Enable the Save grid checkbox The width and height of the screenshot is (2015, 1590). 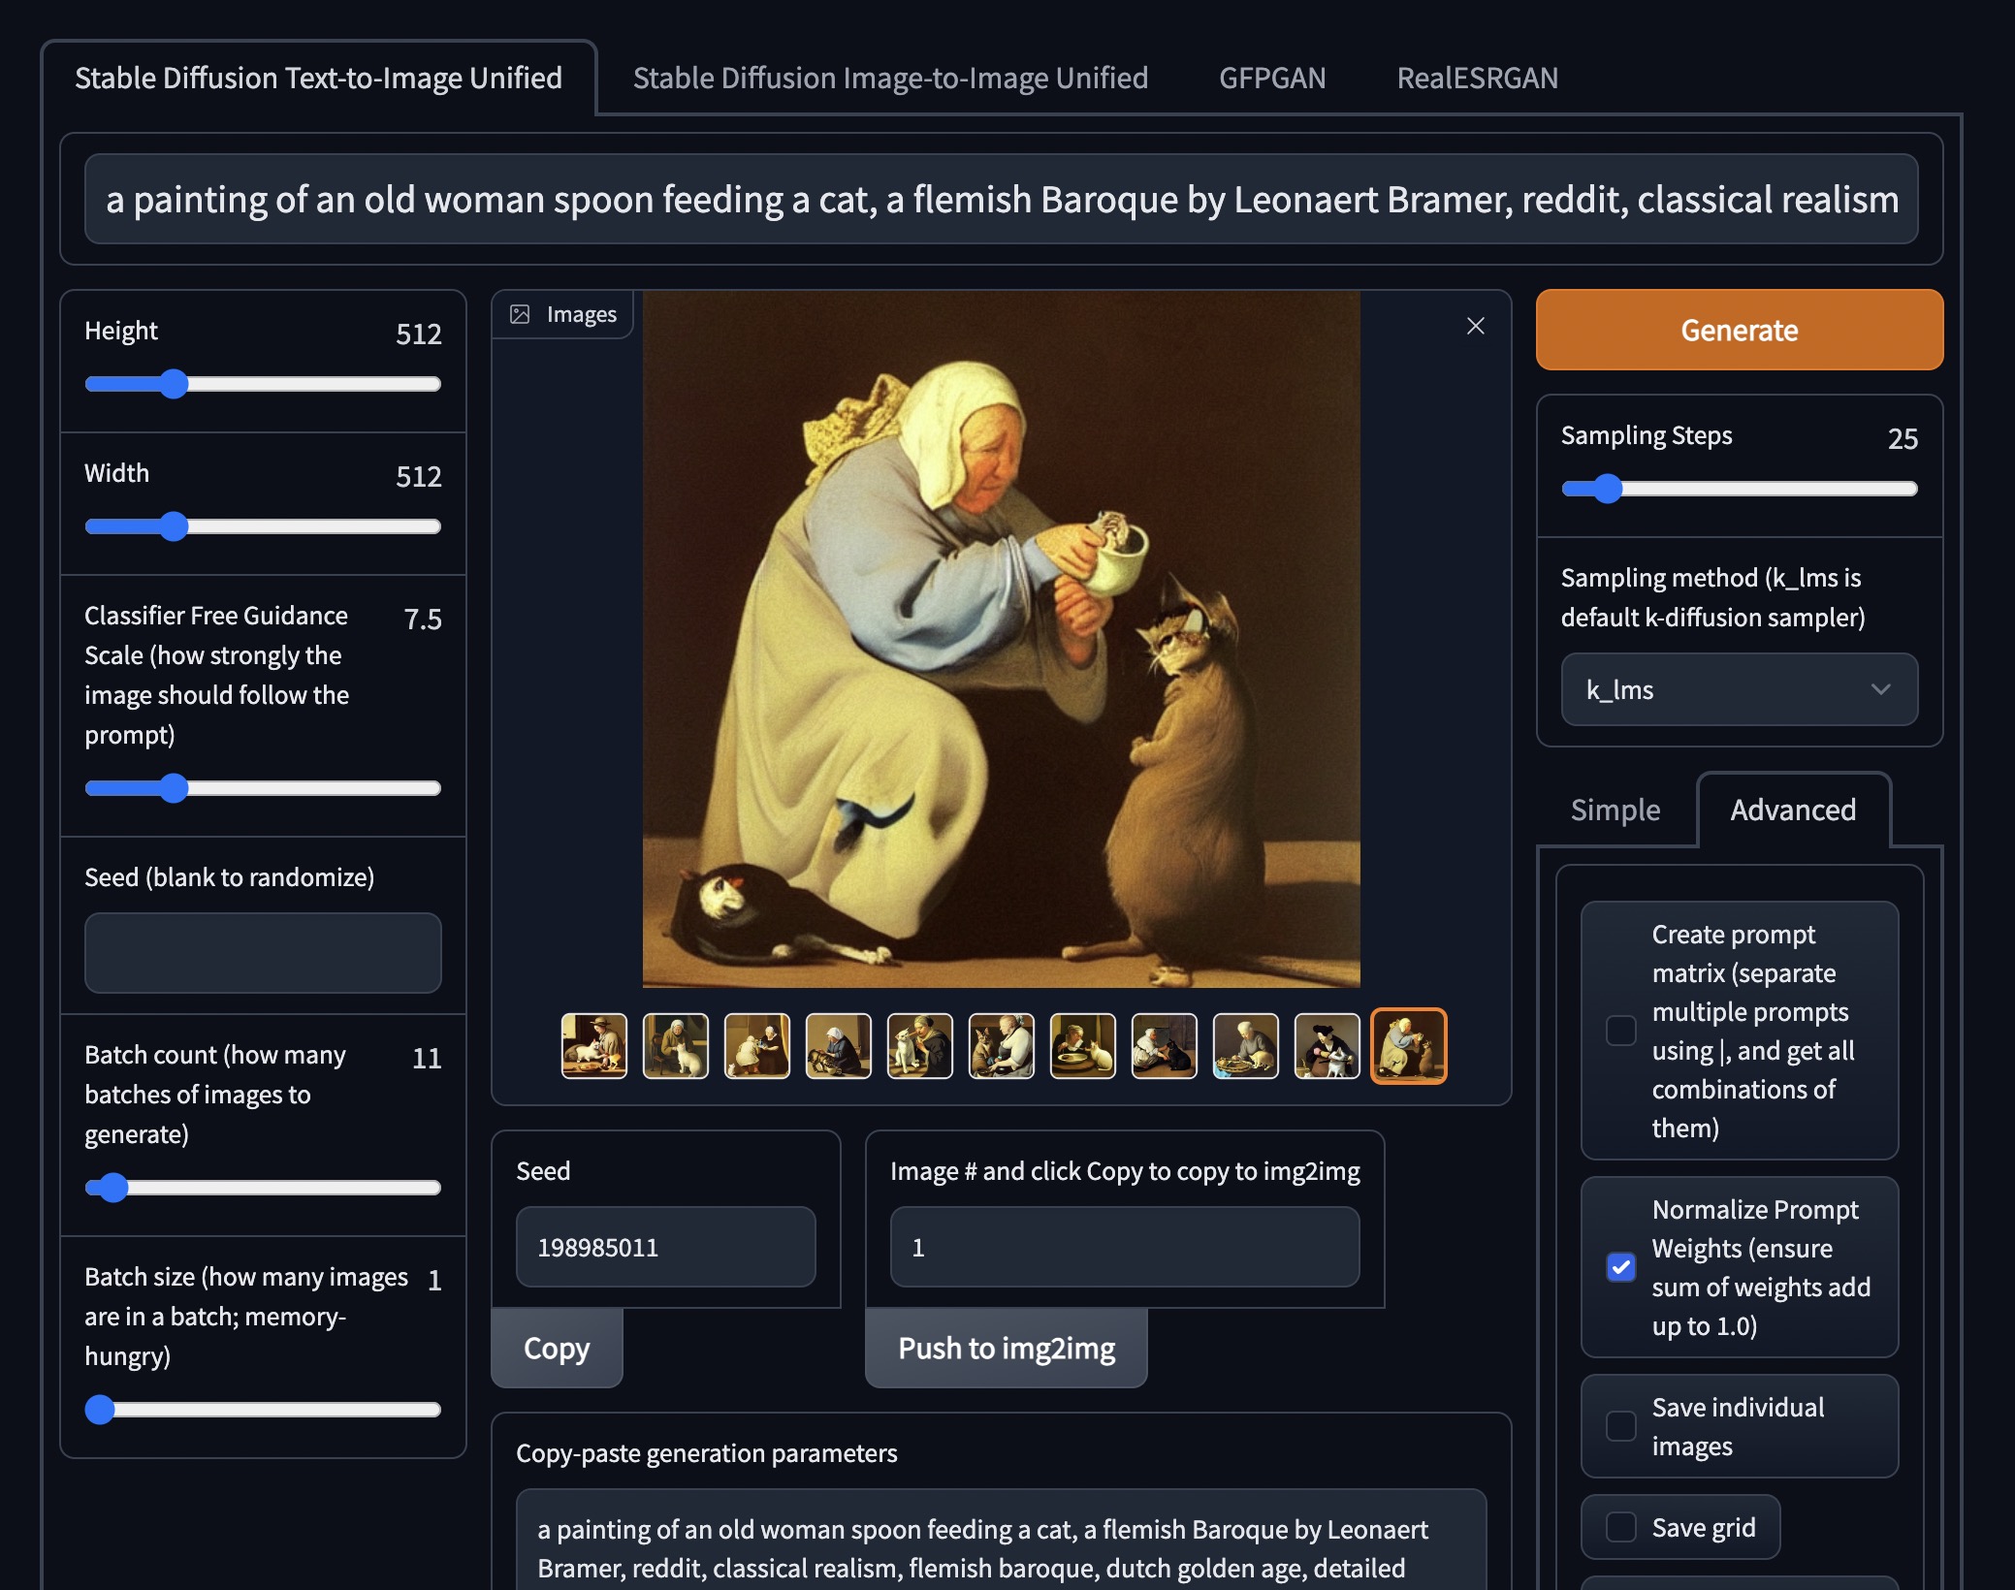point(1619,1526)
